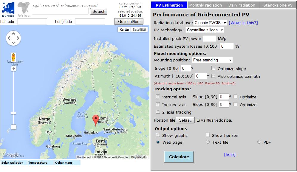The image size is (297, 172).
Task: Click the Vertical axis slope field
Action: [224, 97]
